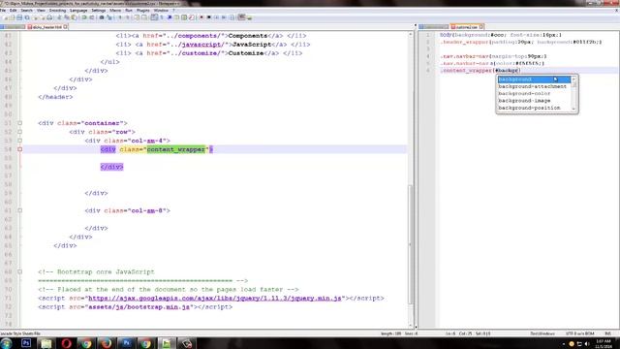620x349 pixels.
Task: Collapse the red fold marker at content_wrapper line
Action: [19, 149]
